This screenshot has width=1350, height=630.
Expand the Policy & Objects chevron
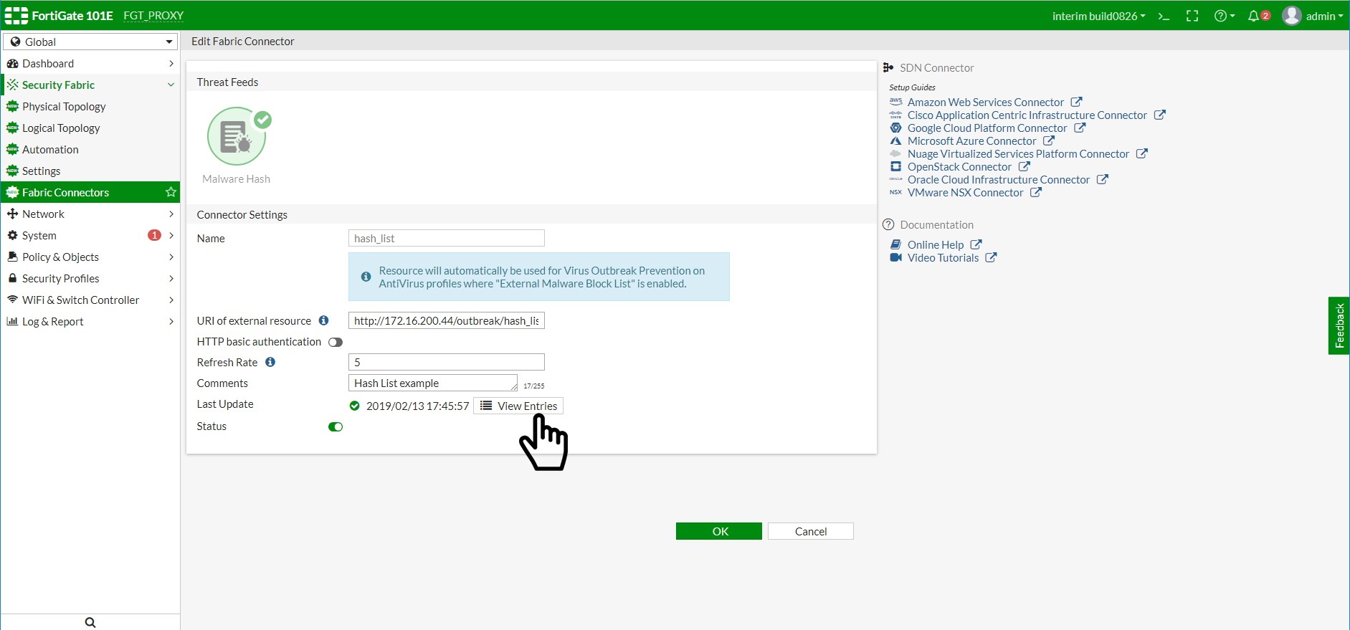click(171, 257)
